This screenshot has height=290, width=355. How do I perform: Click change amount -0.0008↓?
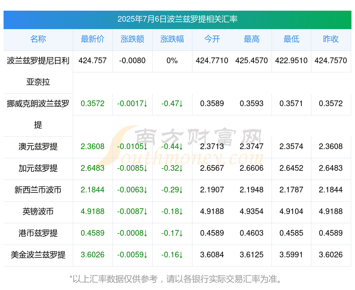coord(132,233)
